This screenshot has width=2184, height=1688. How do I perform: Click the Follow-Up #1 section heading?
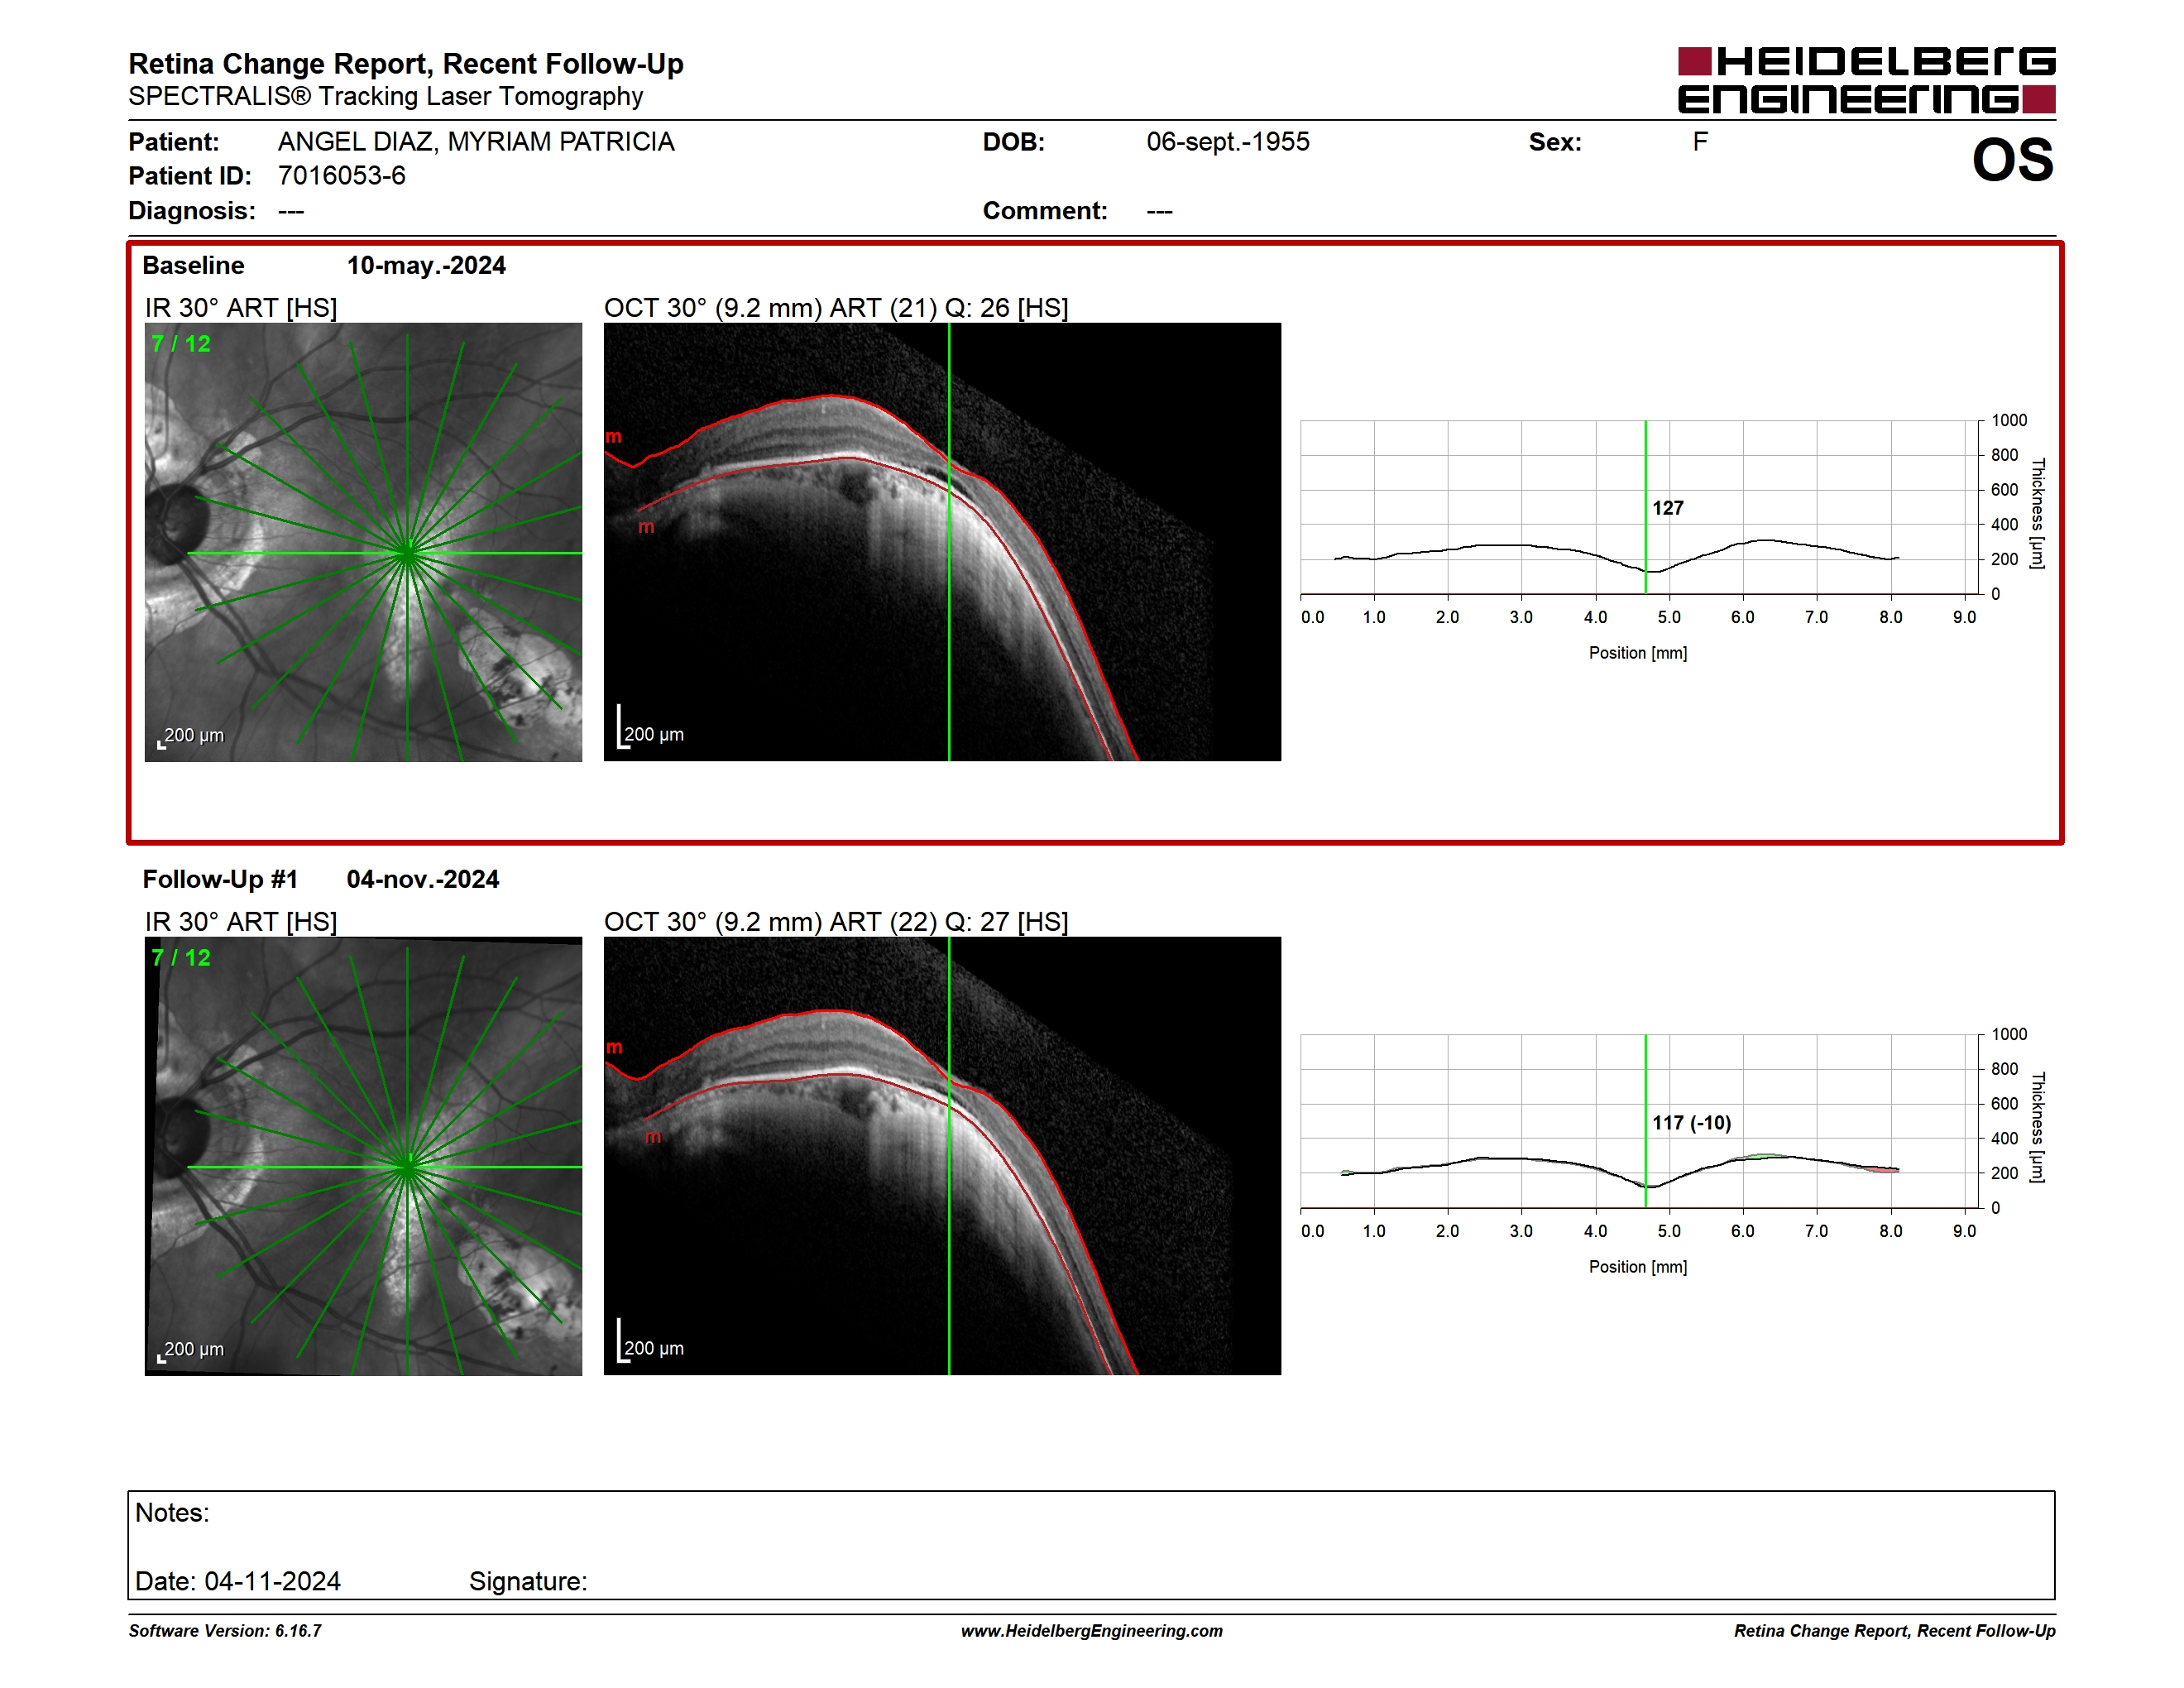[220, 879]
